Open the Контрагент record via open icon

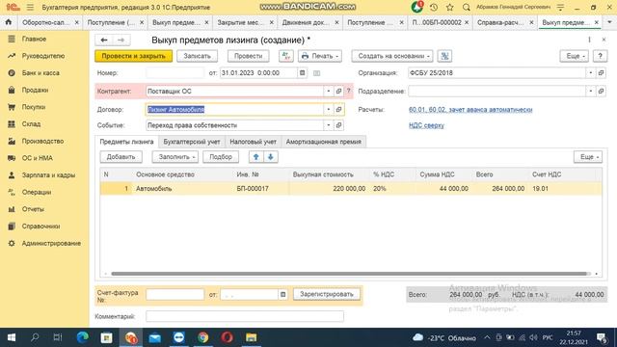click(338, 91)
